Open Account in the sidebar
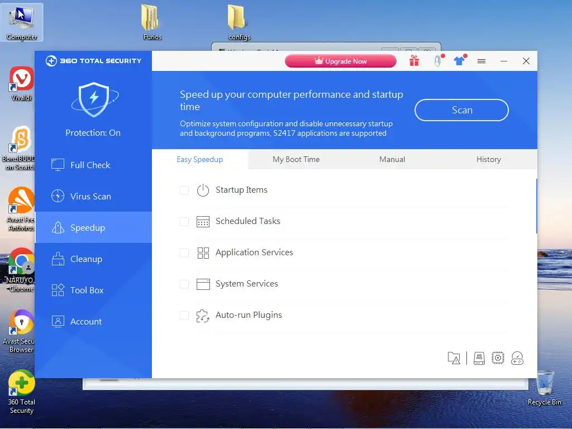This screenshot has height=429, width=572. pos(93,321)
